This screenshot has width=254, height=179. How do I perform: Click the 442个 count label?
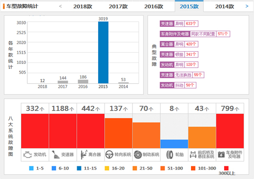(91, 108)
